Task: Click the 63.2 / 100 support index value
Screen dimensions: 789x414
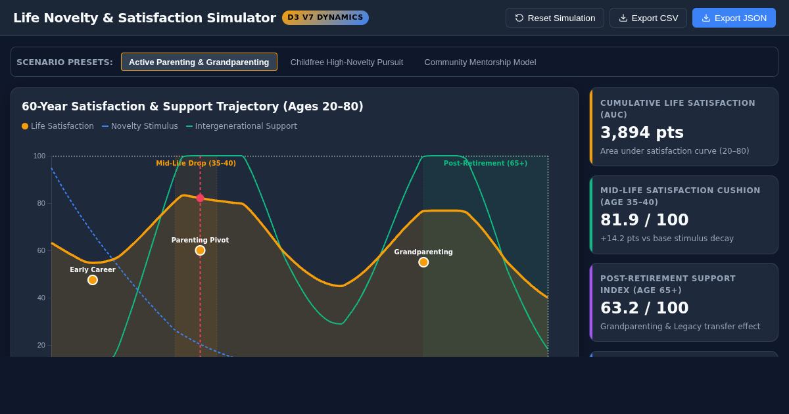Action: click(x=644, y=308)
